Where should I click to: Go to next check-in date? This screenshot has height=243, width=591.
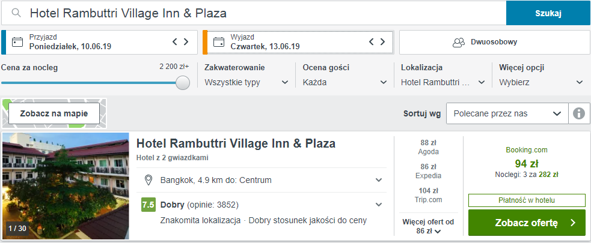pos(186,42)
